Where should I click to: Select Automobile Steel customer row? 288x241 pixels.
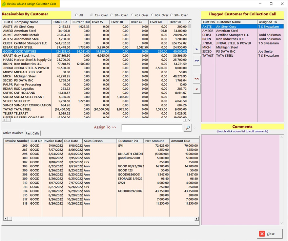[95, 39]
